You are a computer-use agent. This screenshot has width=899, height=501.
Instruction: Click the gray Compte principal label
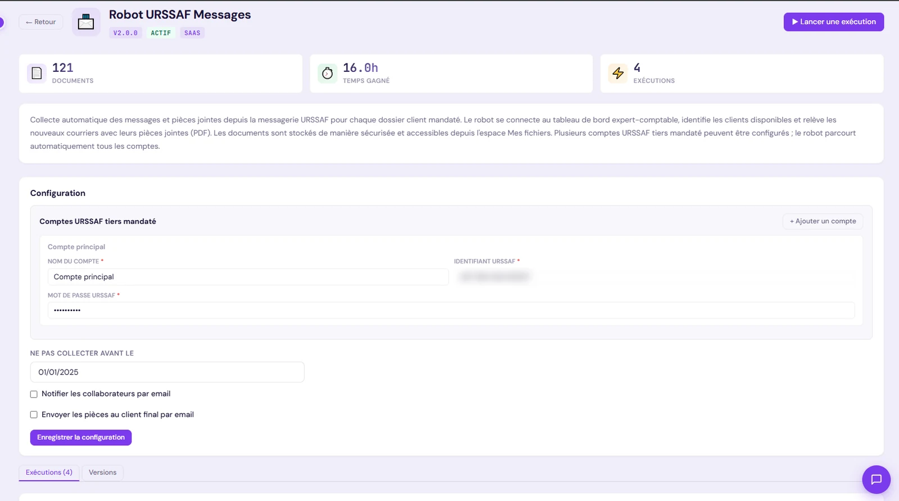[76, 247]
